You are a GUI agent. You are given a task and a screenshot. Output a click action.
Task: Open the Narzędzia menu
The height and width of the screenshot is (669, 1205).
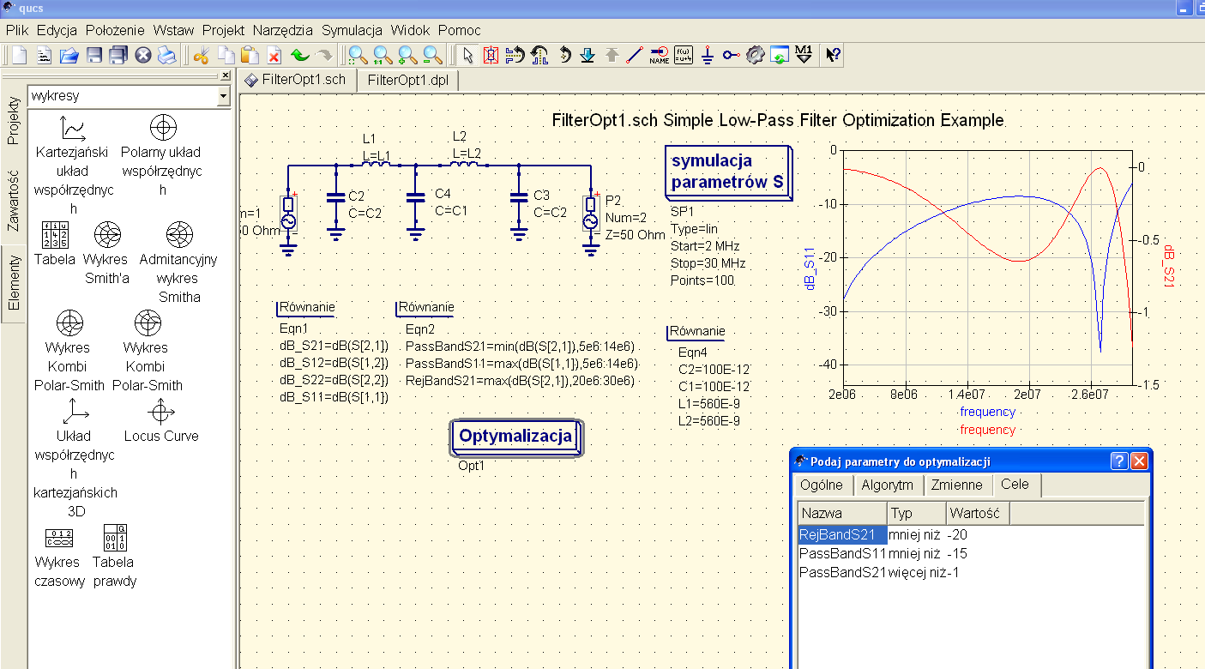[x=283, y=30]
